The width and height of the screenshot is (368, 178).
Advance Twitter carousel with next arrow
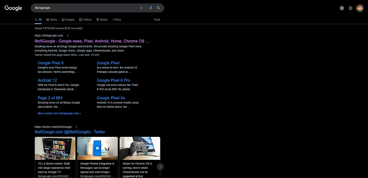point(160,167)
